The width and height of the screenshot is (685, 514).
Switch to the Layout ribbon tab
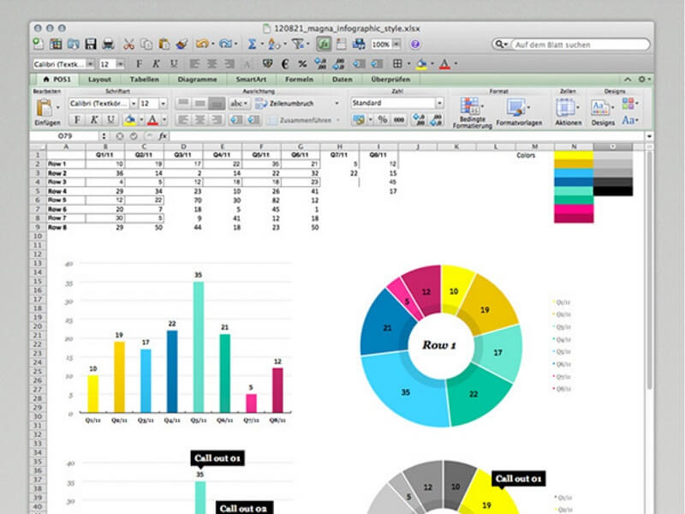[x=99, y=79]
